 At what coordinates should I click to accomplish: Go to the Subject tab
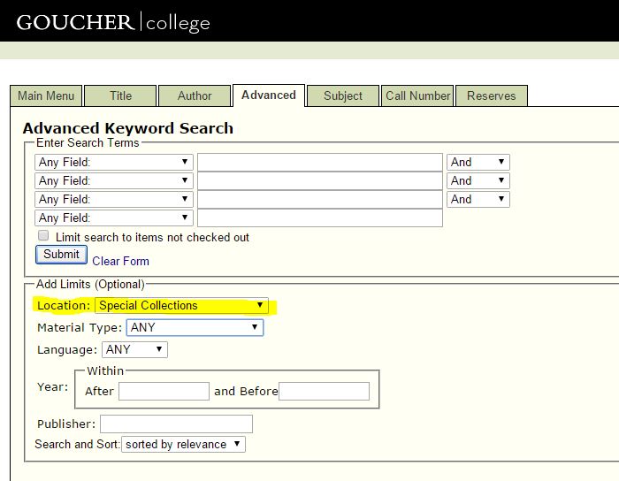pos(343,95)
